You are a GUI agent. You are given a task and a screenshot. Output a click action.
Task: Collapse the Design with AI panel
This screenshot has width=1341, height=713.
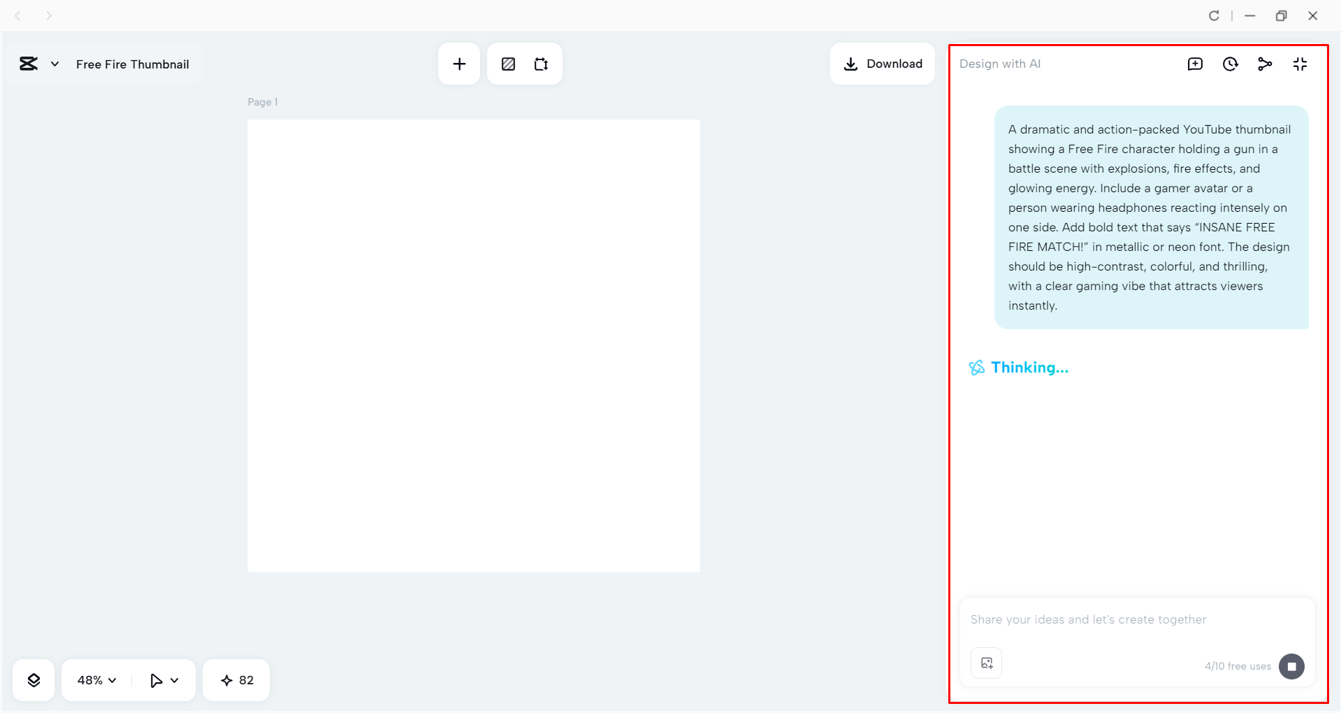point(1300,64)
